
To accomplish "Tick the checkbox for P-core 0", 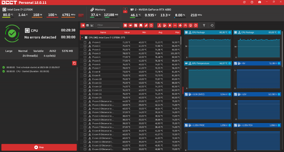I will [85, 42].
